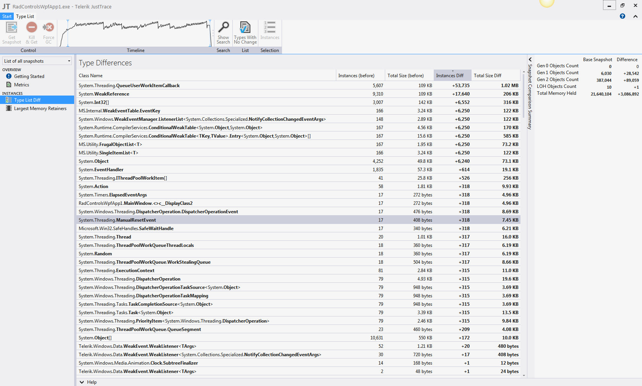Click the right timeline range marker
This screenshot has width=642, height=386.
[x=210, y=34]
